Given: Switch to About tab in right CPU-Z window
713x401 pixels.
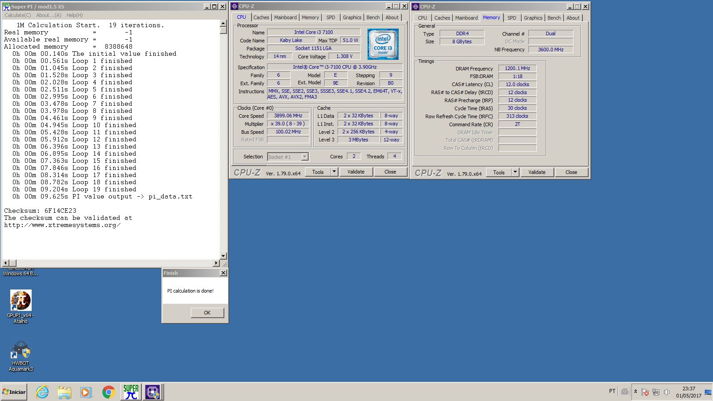Looking at the screenshot, I should click(x=573, y=18).
